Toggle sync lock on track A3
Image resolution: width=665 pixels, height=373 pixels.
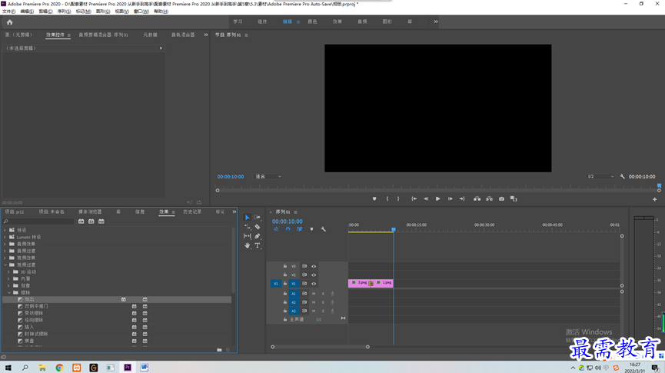pyautogui.click(x=304, y=311)
